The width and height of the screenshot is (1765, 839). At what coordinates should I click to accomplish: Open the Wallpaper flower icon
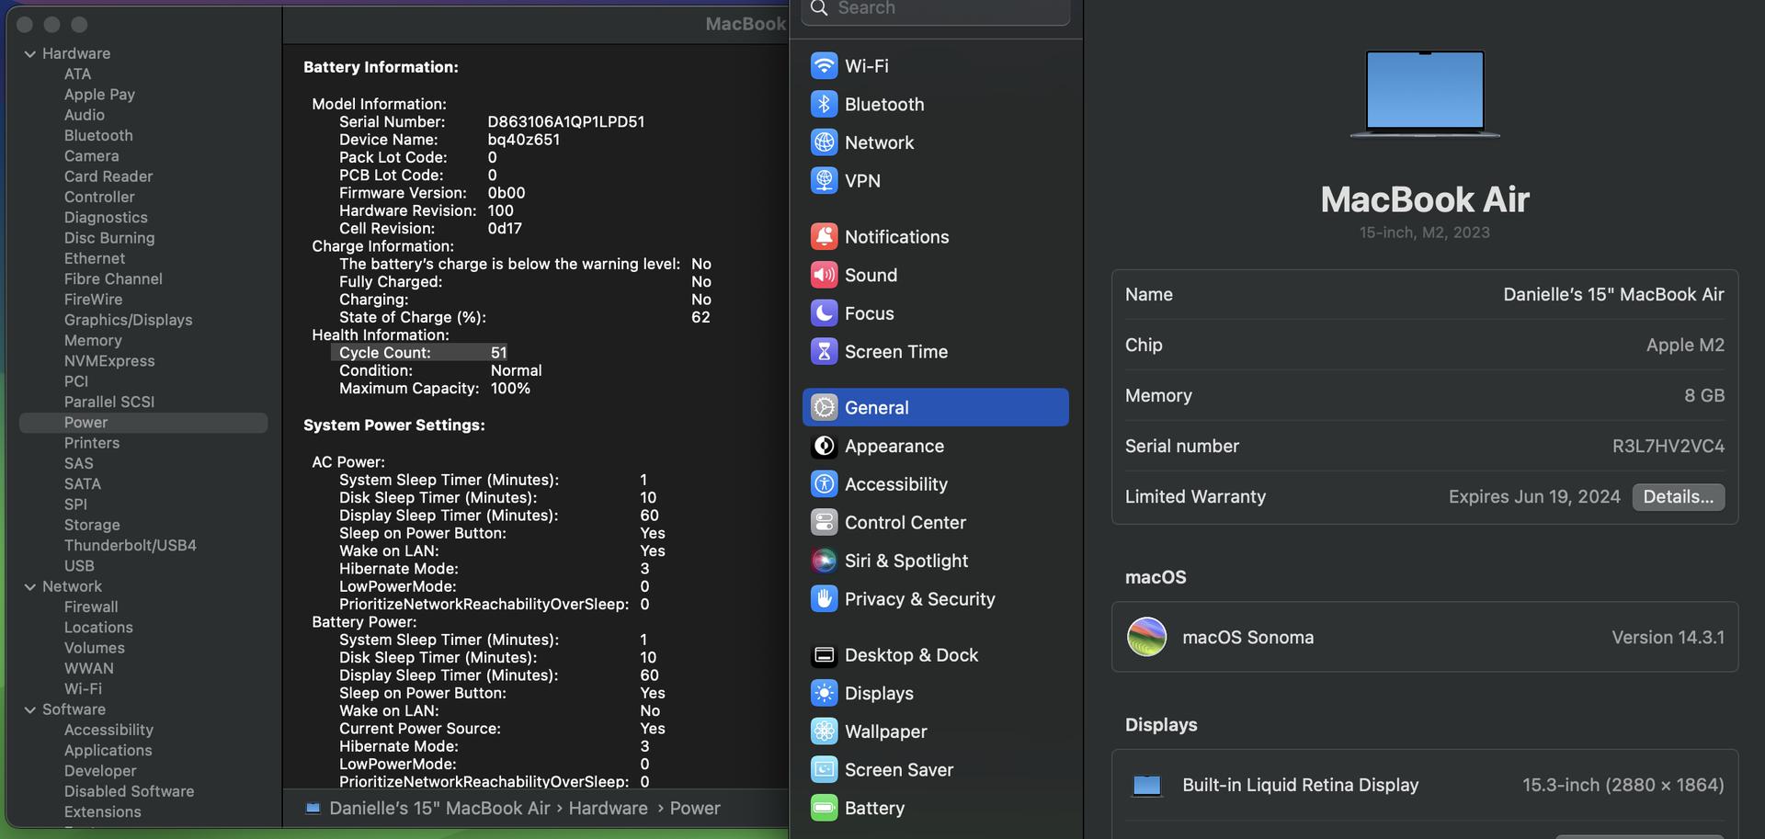tap(824, 731)
